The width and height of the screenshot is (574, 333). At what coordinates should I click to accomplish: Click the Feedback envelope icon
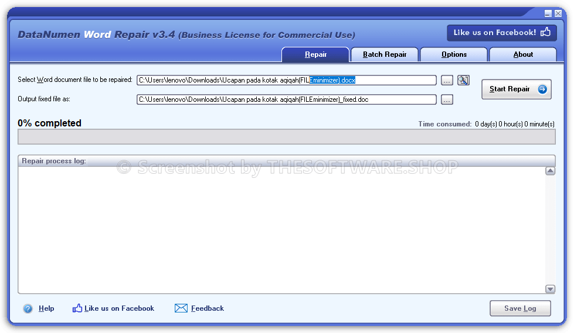181,308
